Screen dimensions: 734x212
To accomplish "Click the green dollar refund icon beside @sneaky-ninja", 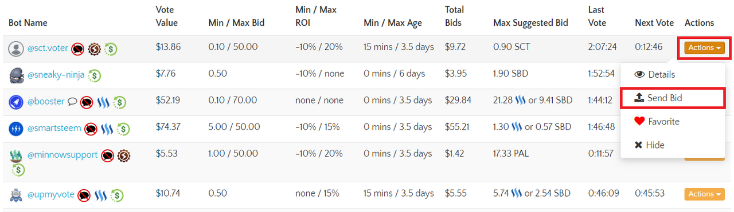I will tap(95, 75).
